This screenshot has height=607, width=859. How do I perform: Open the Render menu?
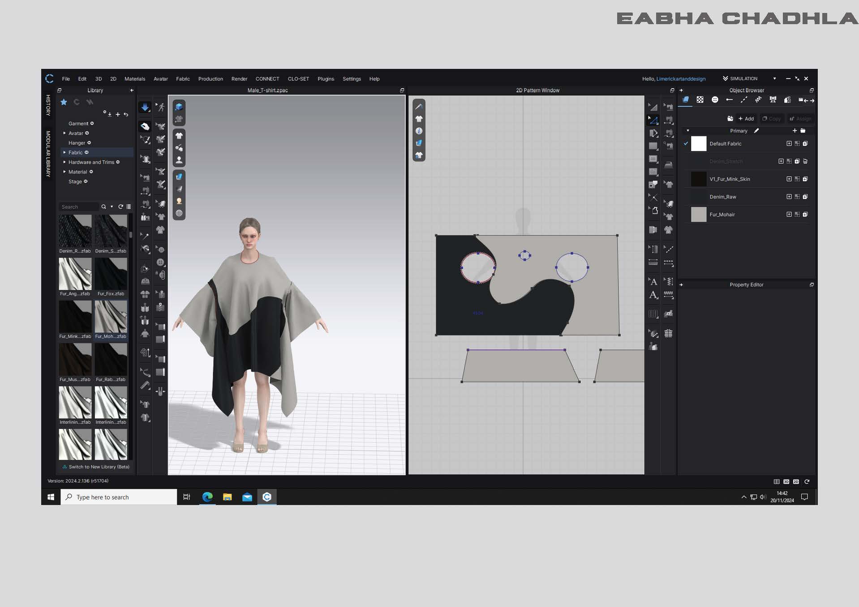[x=239, y=79]
